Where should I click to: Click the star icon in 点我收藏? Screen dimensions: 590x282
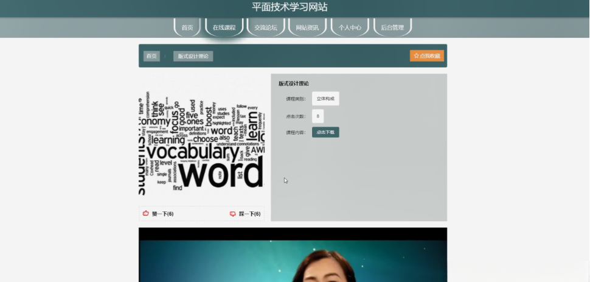(x=417, y=56)
